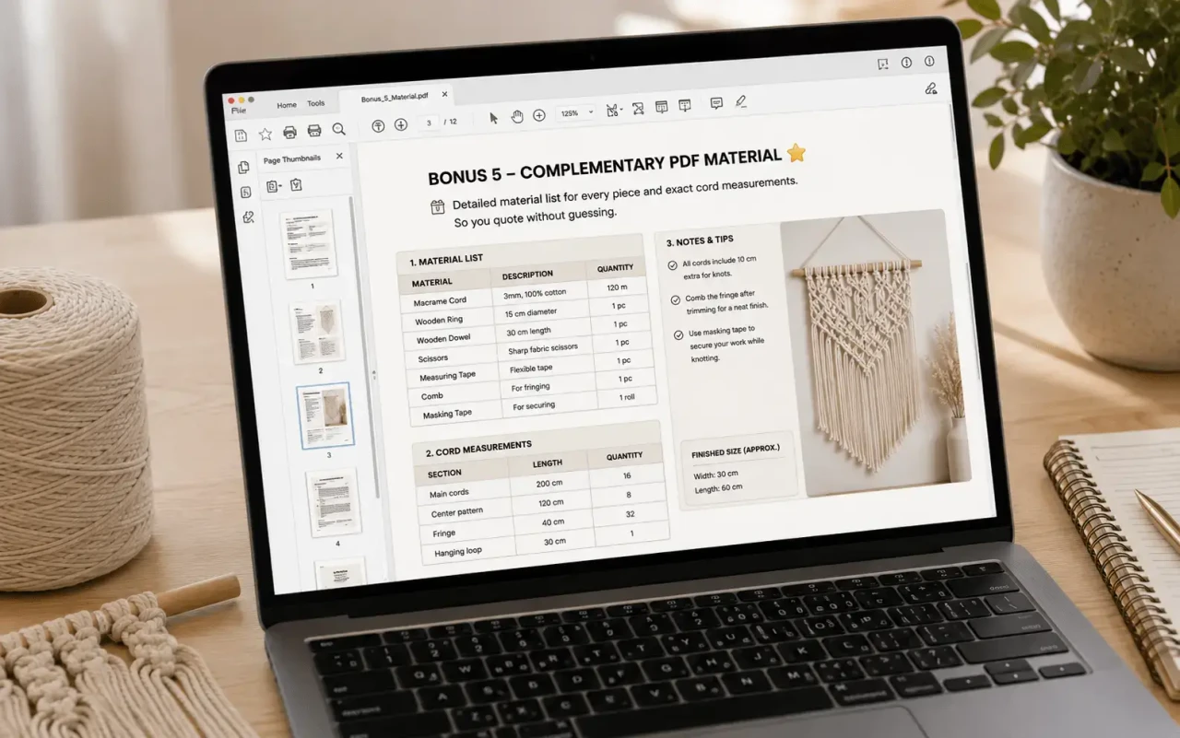The image size is (1180, 738).
Task: Click the sign document icon at top right
Action: tap(930, 88)
